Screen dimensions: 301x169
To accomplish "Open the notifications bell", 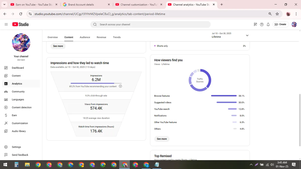I will point(268,24).
